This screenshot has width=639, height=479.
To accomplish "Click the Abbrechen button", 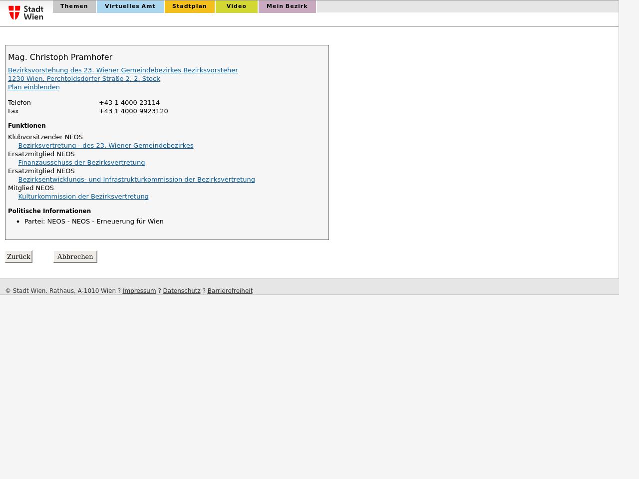I will [x=75, y=256].
